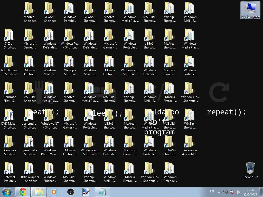Screen dimensions: 263x197
Task: Select the Windows Sidebar... shortcut
Action: coord(50,172)
